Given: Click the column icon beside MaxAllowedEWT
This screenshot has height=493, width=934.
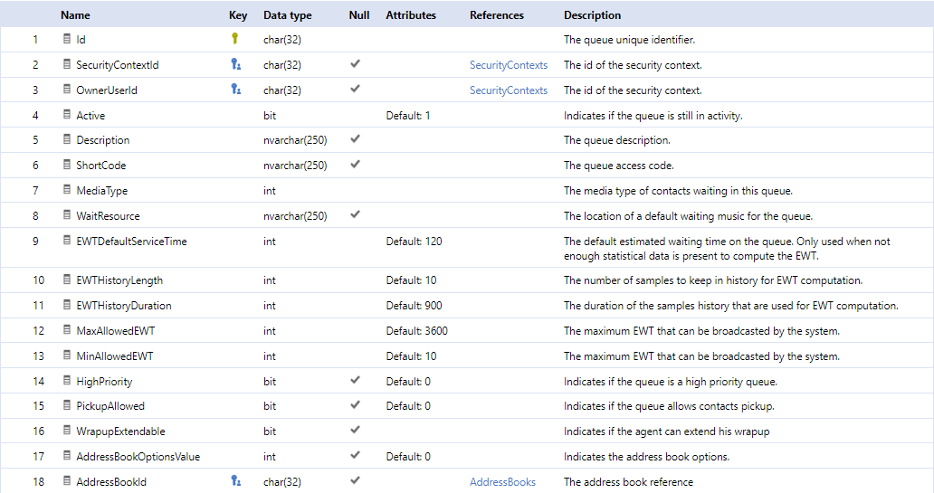Looking at the screenshot, I should pyautogui.click(x=67, y=330).
